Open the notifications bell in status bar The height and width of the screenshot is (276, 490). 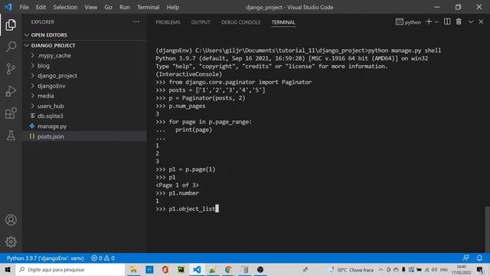coord(479,258)
